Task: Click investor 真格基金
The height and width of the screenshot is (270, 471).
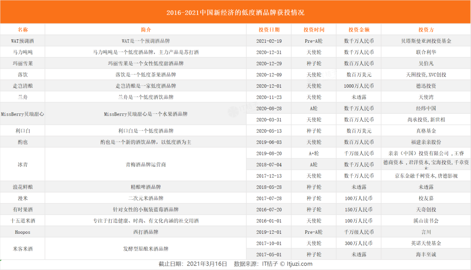Action: (x=426, y=131)
